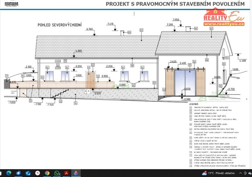
Task: Click the heading 'PROJEKT S PRAVOMOCNÝM STAVEBNÍM POVOLENÍM'
Action: tap(175, 4)
